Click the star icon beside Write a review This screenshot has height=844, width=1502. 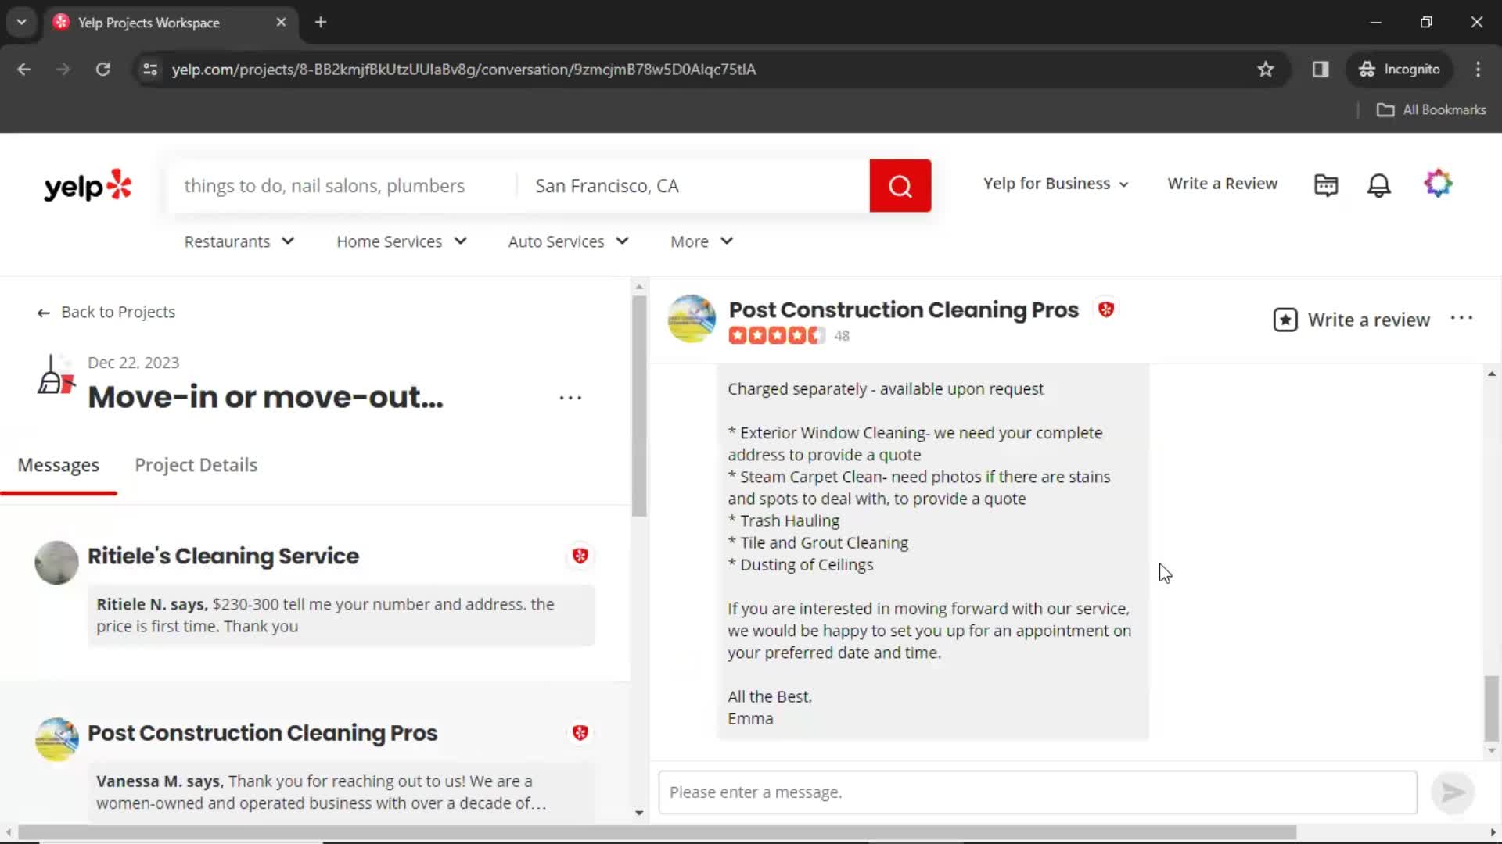click(1285, 320)
